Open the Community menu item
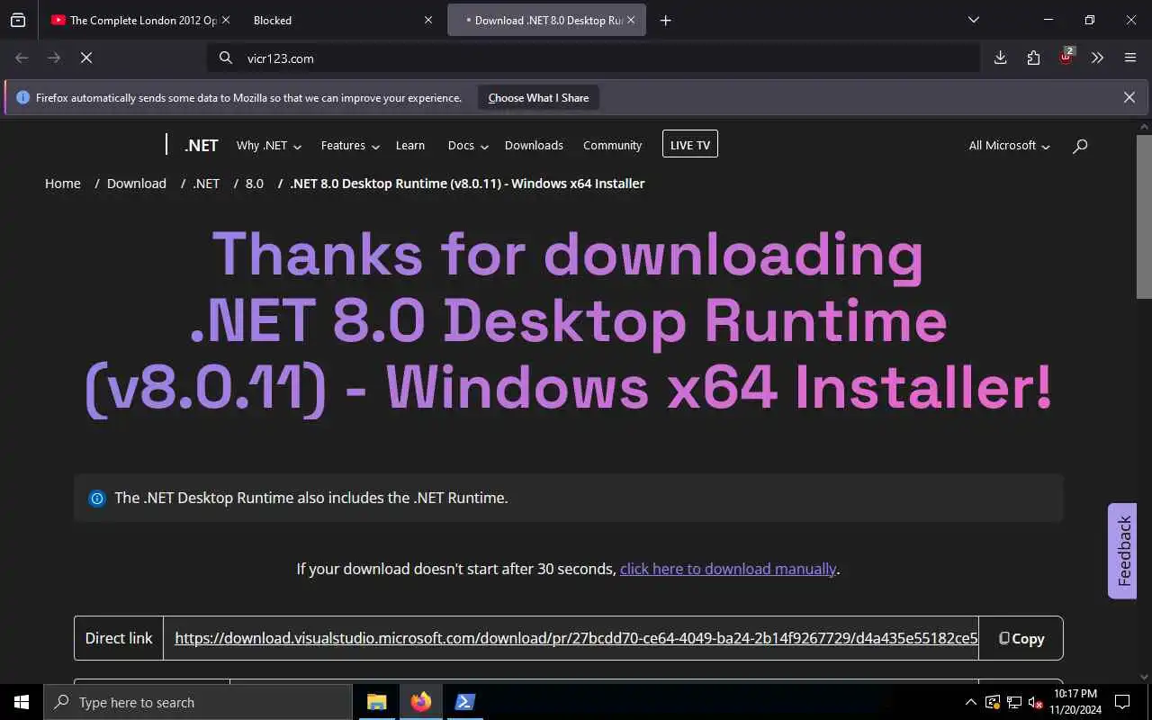1152x720 pixels. pyautogui.click(x=612, y=145)
